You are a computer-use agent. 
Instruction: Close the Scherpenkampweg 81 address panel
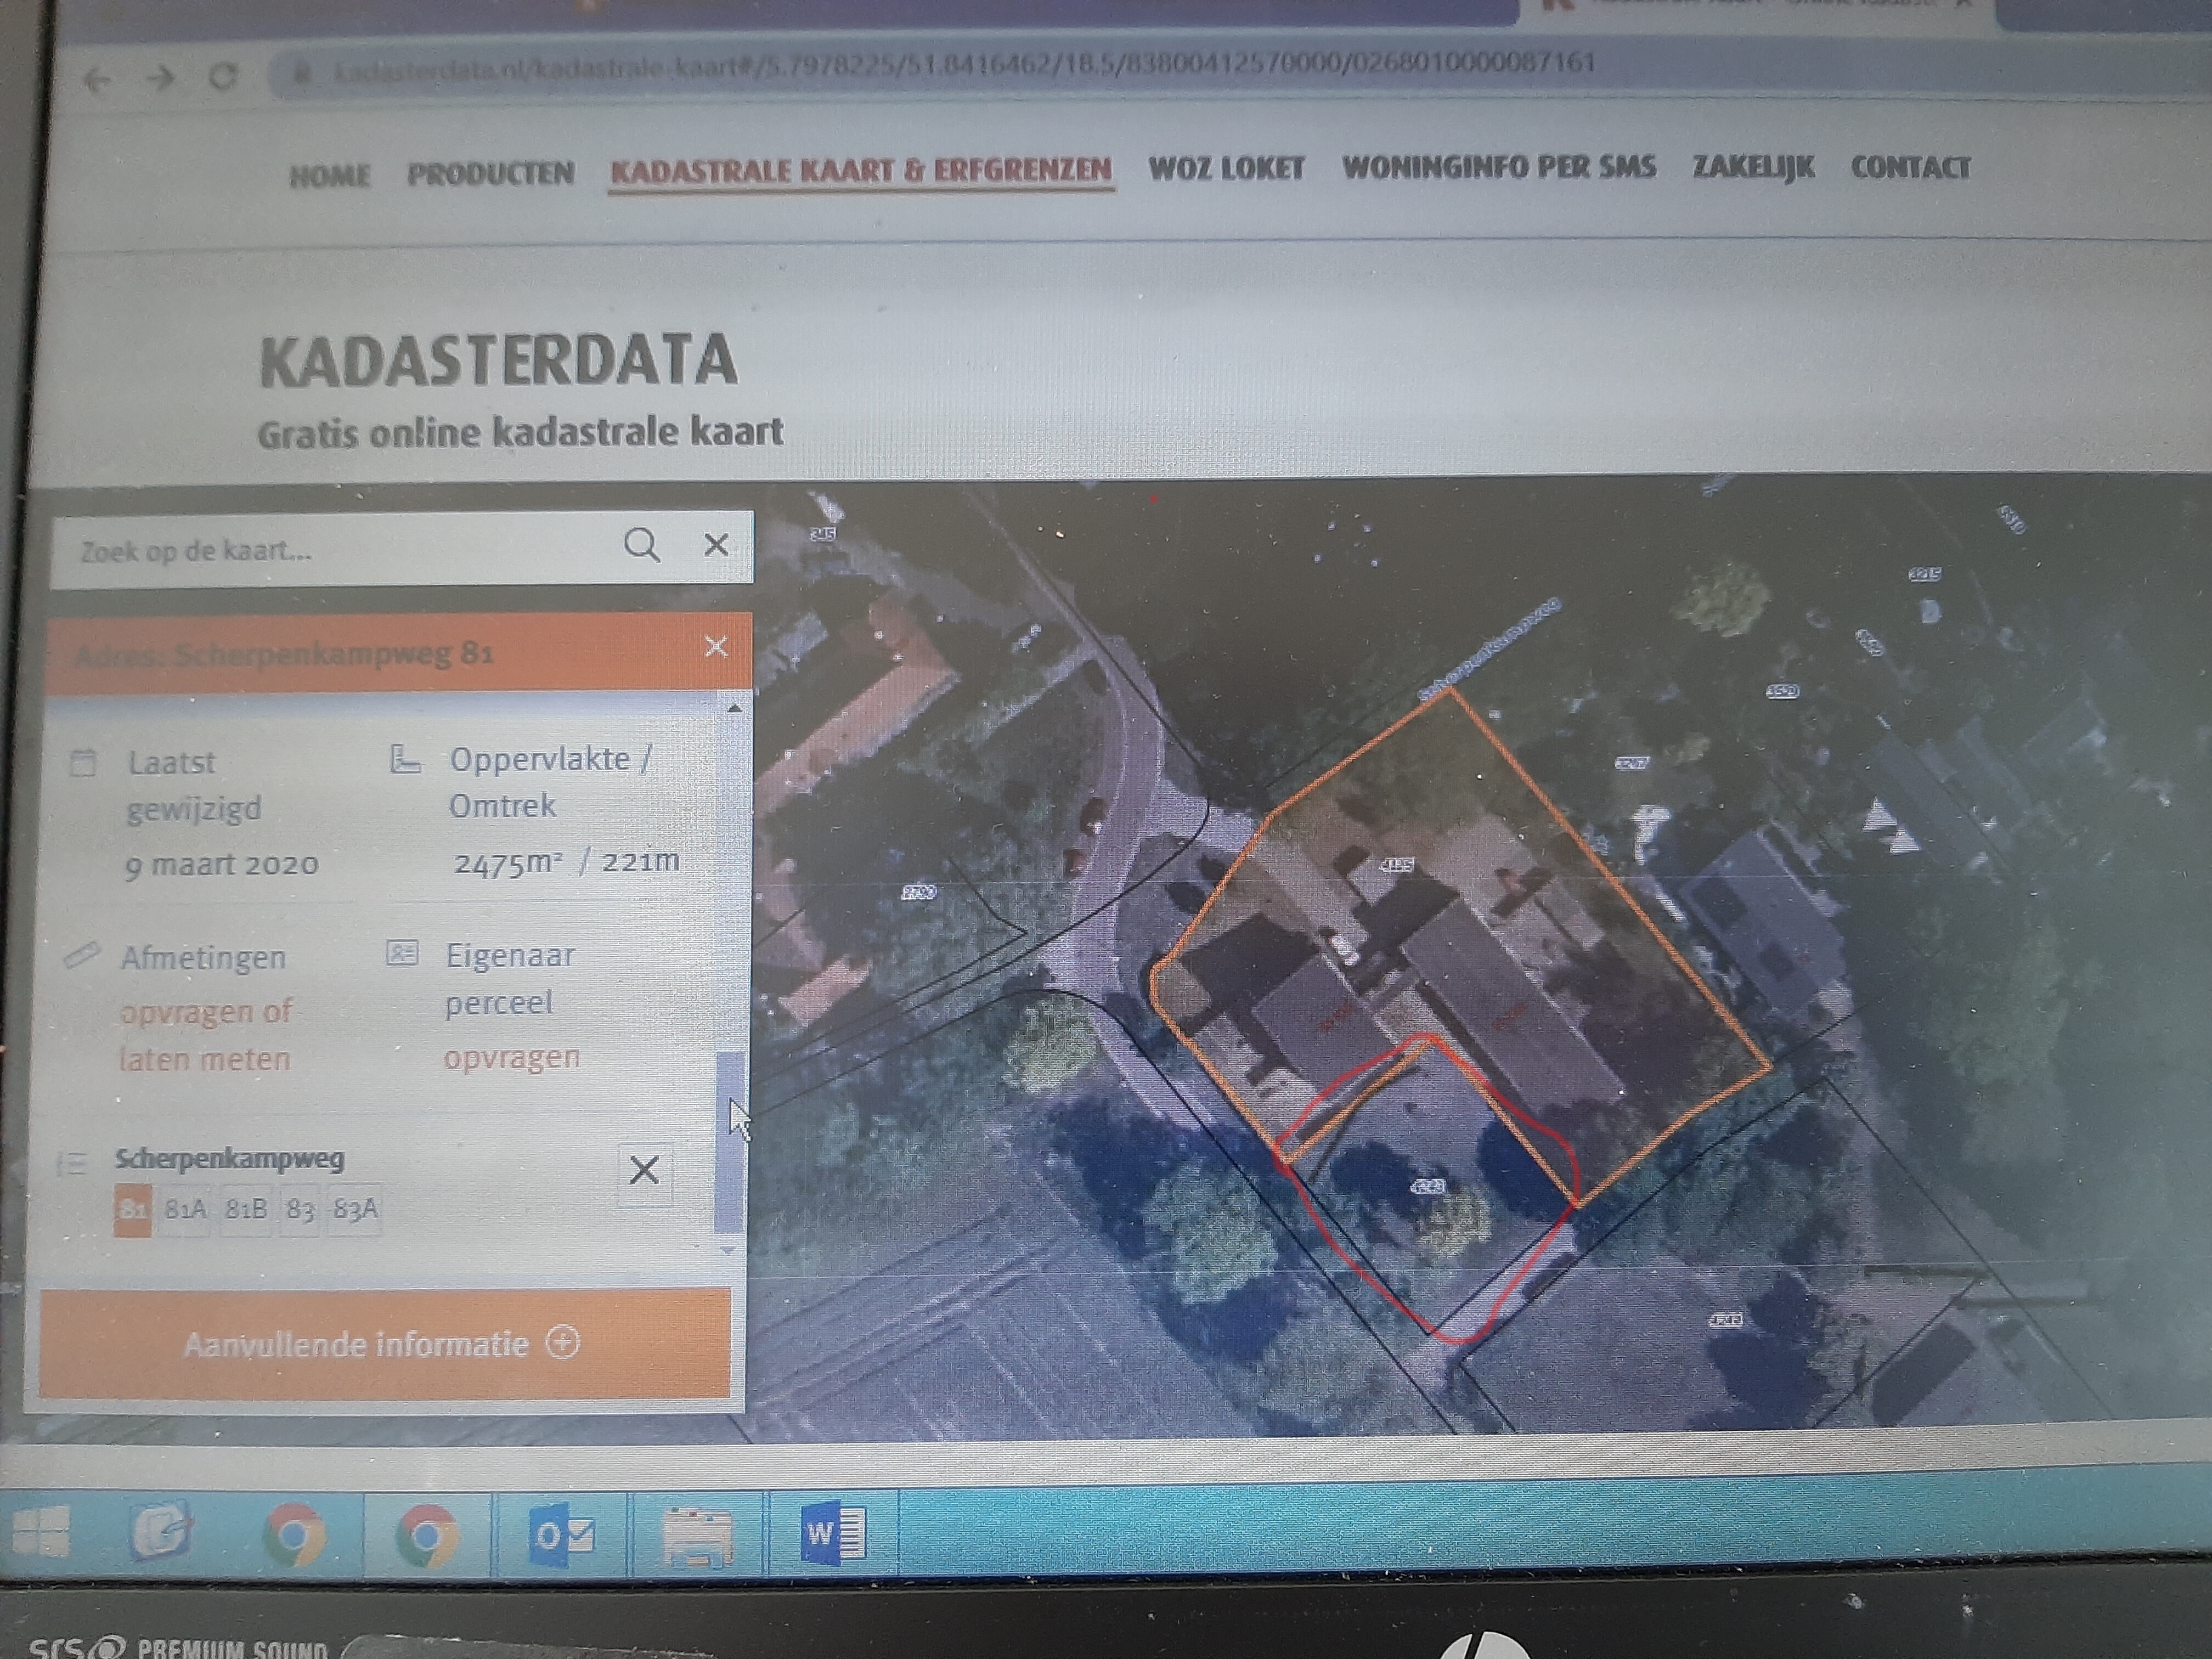click(x=716, y=647)
